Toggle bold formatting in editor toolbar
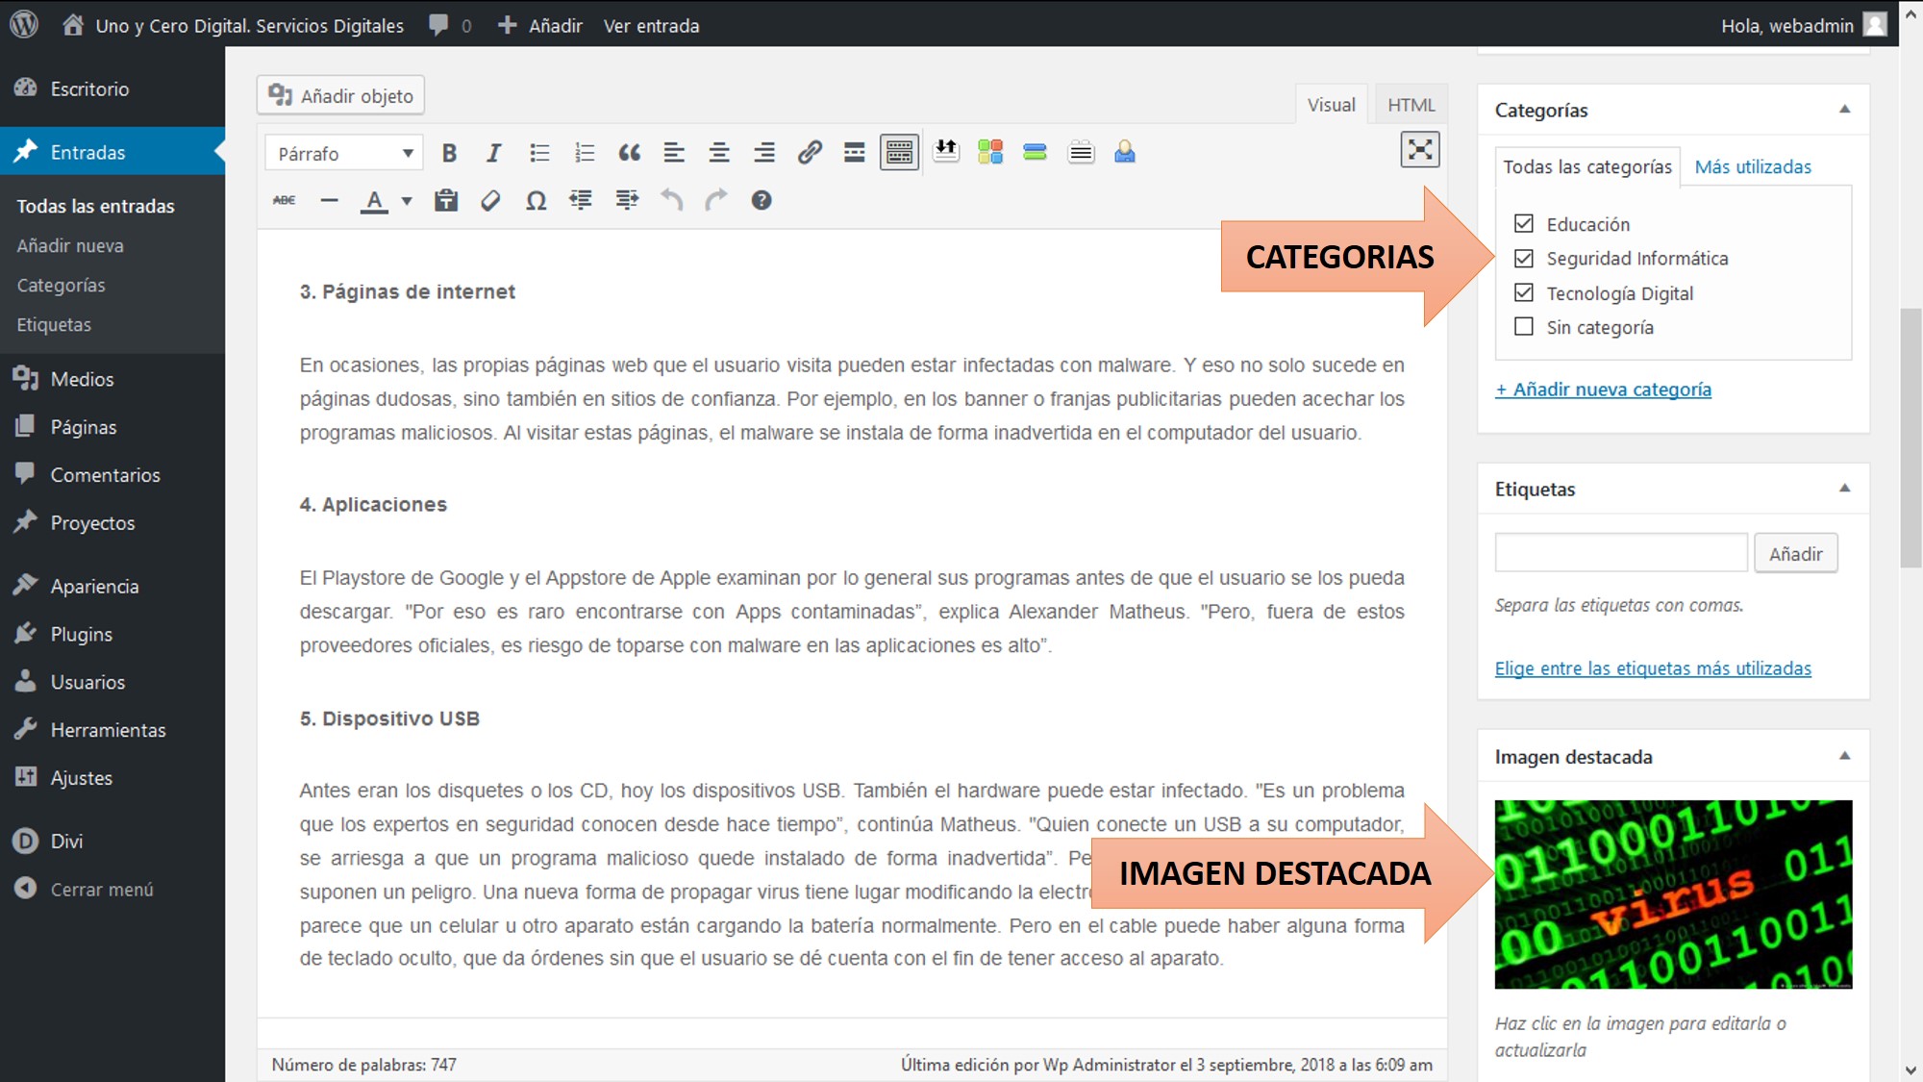This screenshot has height=1082, width=1923. 449,153
